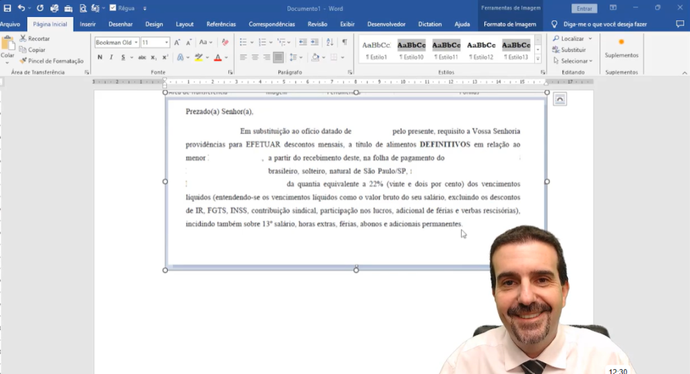Apply the yellow text highlight color
690x374 pixels.
(198, 58)
